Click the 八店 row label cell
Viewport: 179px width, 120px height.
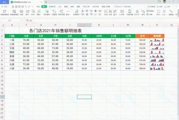tap(12, 68)
